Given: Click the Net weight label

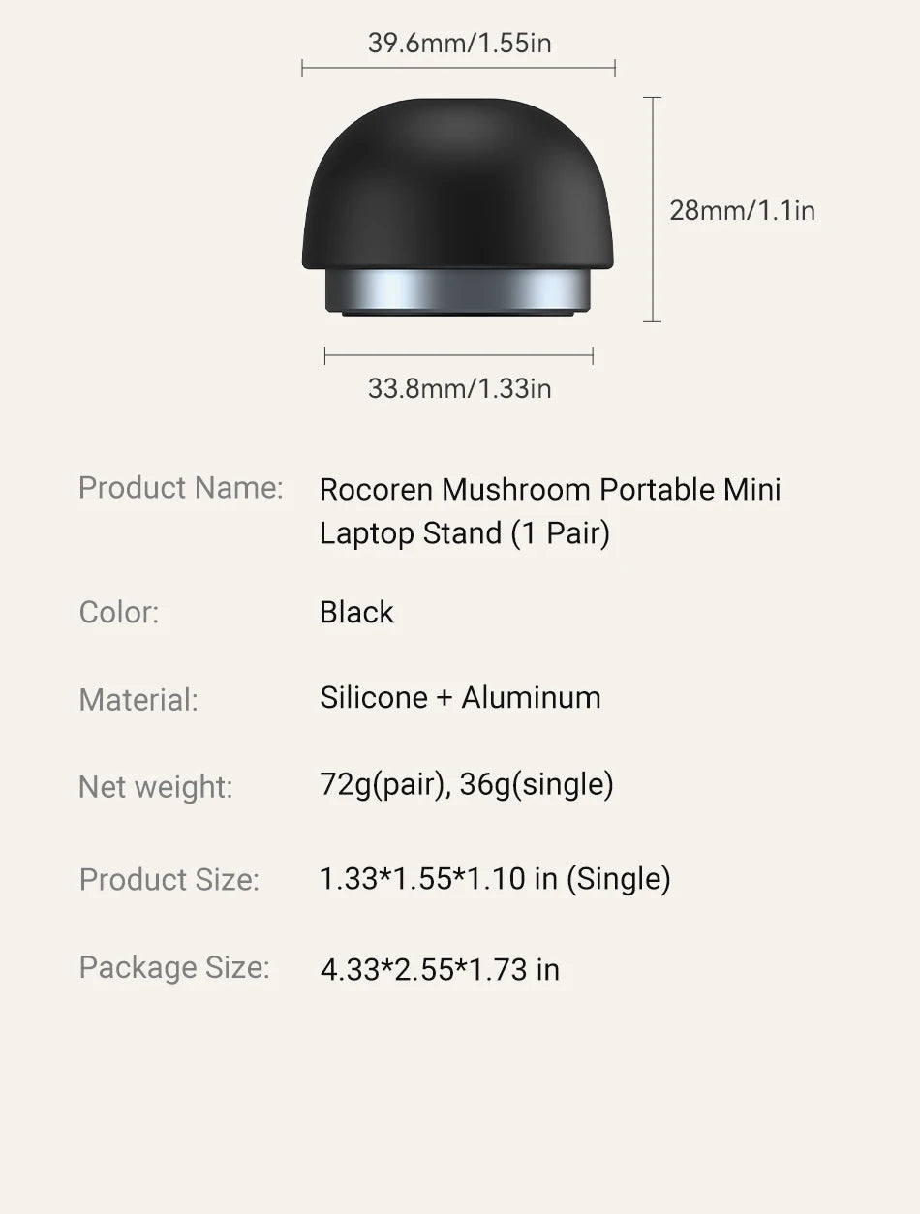Looking at the screenshot, I should click(156, 786).
